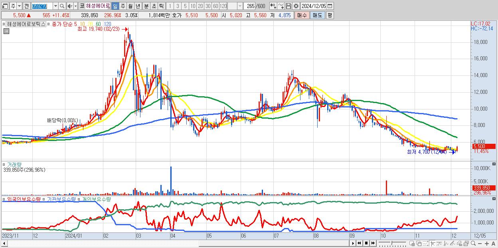Focus the stock code field 059270
The image size is (498, 248).
pos(42,6)
